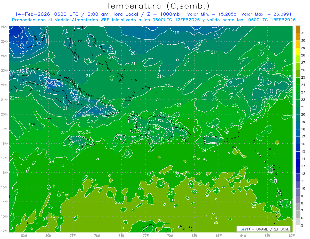
Task: Click the colorbar label "13"
Action: pyautogui.click(x=303, y=166)
